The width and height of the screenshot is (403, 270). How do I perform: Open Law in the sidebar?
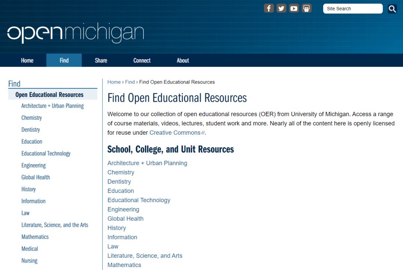(25, 213)
